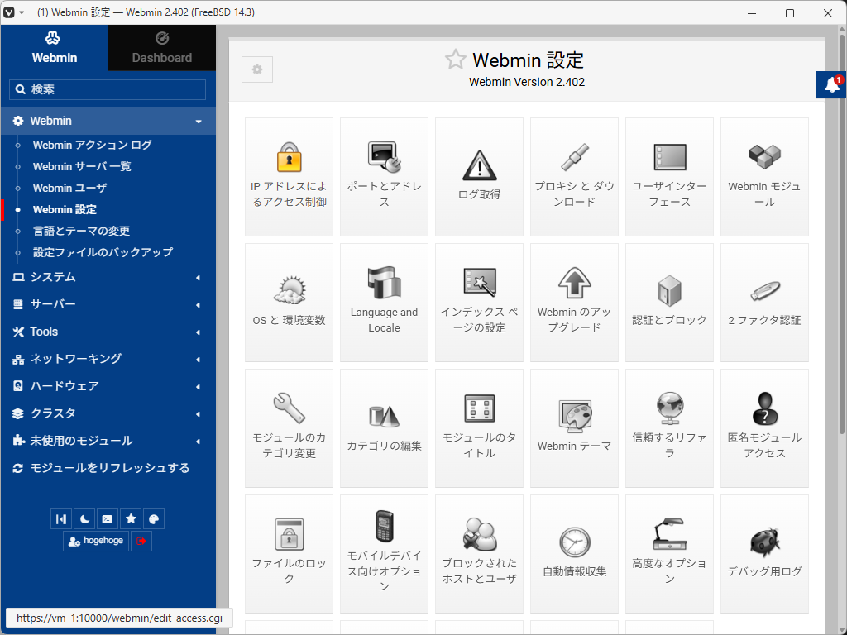Open ユーザインターフェース icon
Viewport: 847px width, 635px height.
669,157
